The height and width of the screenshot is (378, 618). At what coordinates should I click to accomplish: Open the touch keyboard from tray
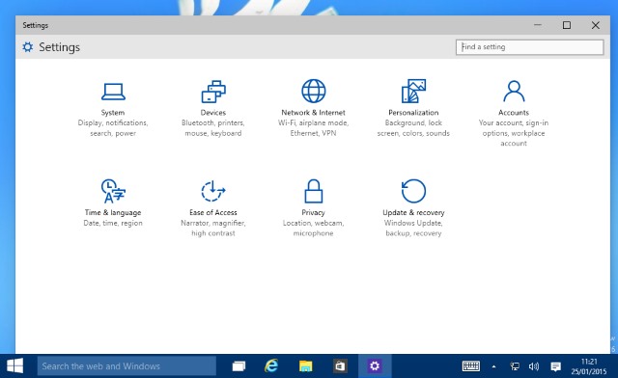470,366
